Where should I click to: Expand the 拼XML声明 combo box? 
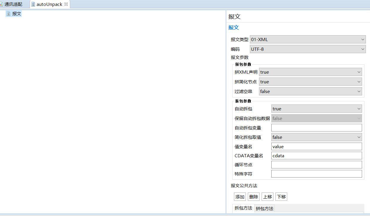click(310, 72)
